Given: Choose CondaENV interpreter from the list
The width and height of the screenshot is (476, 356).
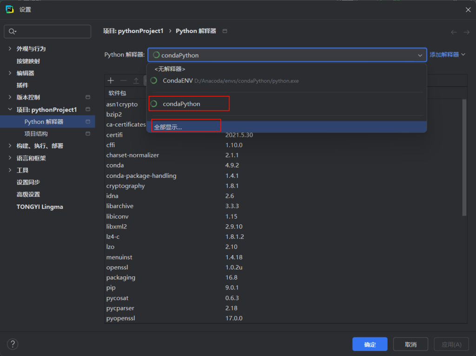Looking at the screenshot, I should (286, 81).
